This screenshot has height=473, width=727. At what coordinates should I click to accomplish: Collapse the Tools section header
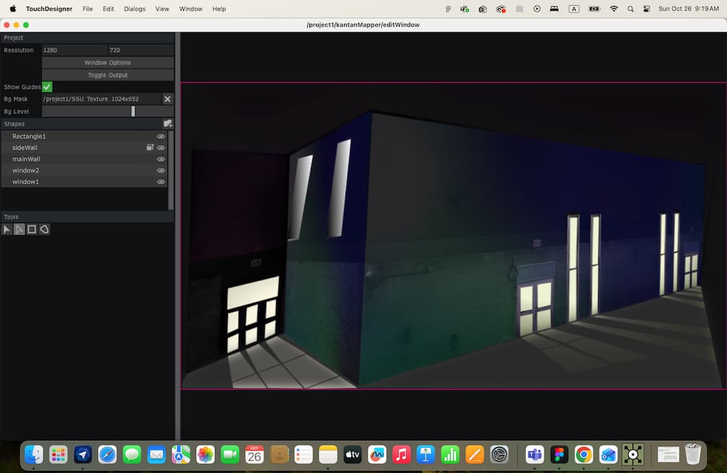11,216
